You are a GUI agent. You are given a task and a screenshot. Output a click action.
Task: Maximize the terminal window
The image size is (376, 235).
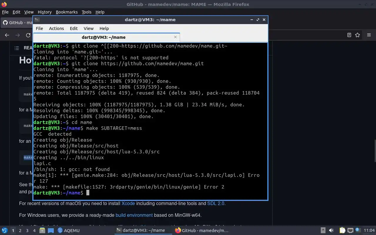(x=258, y=20)
